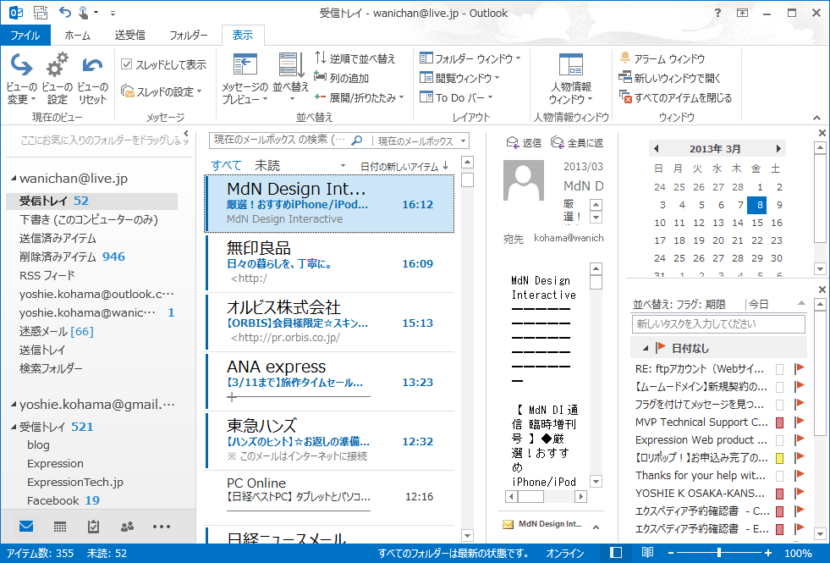Click the 返信 (Reply) icon in reading pane
The width and height of the screenshot is (830, 563).
pos(524,142)
